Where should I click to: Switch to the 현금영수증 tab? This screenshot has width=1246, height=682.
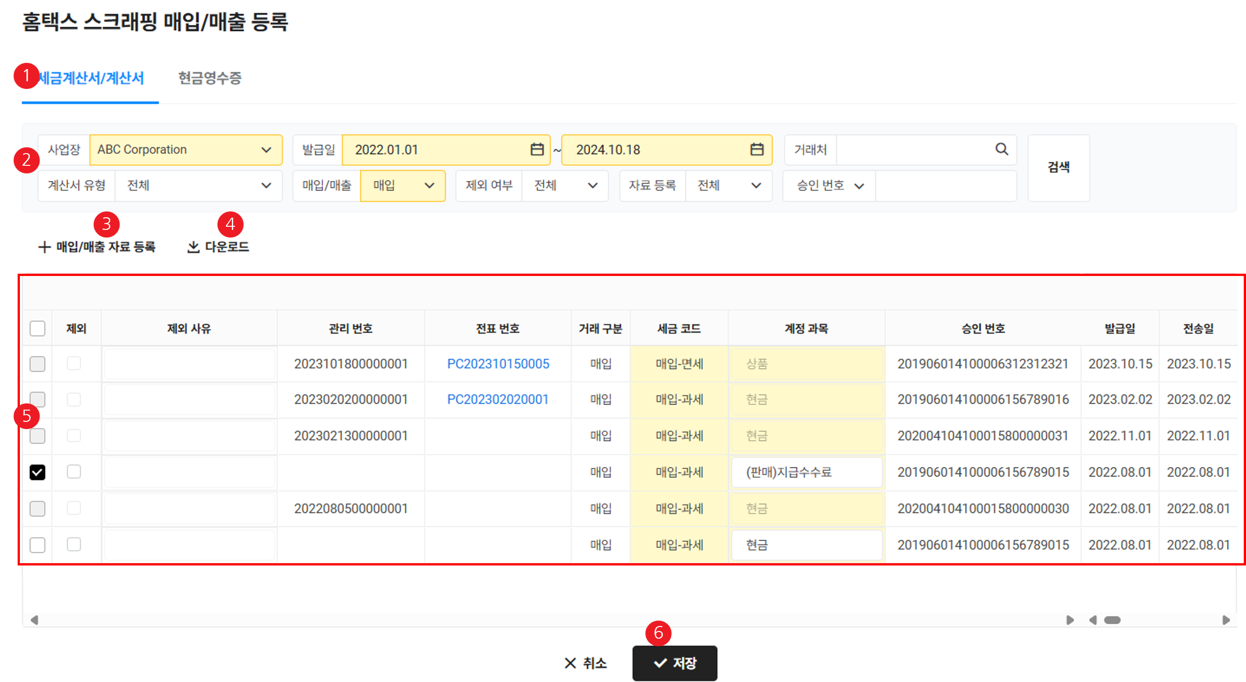(x=209, y=78)
